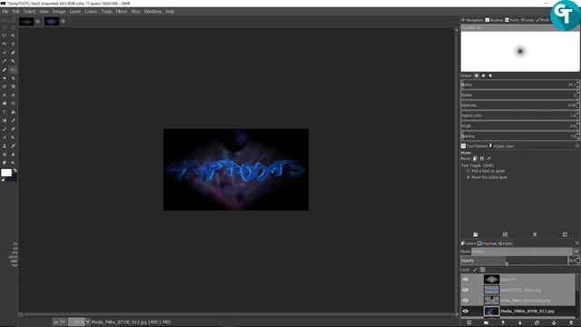Screen dimensions: 581x327
Task: Select the Ellipse Select tool
Action: coord(13,27)
